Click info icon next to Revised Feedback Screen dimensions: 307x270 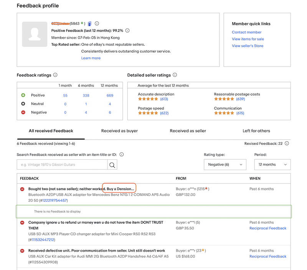pyautogui.click(x=287, y=144)
